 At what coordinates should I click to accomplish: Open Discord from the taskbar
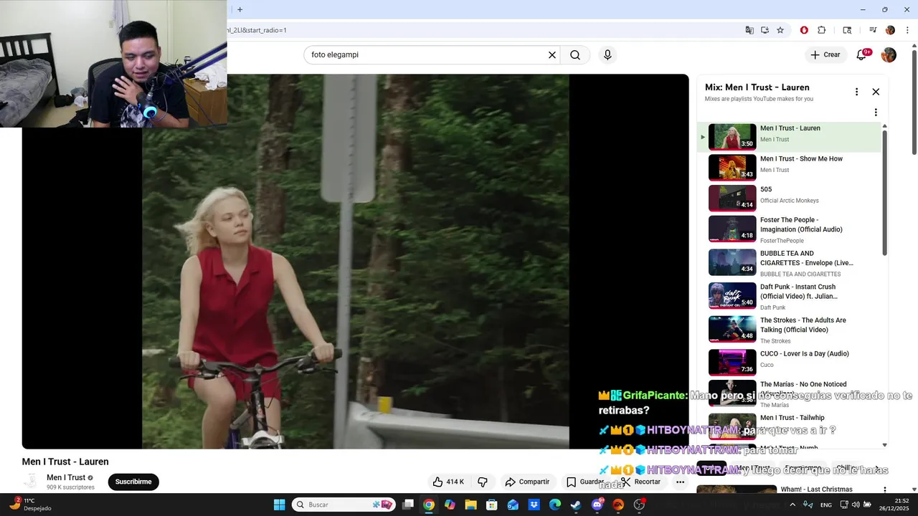(597, 505)
